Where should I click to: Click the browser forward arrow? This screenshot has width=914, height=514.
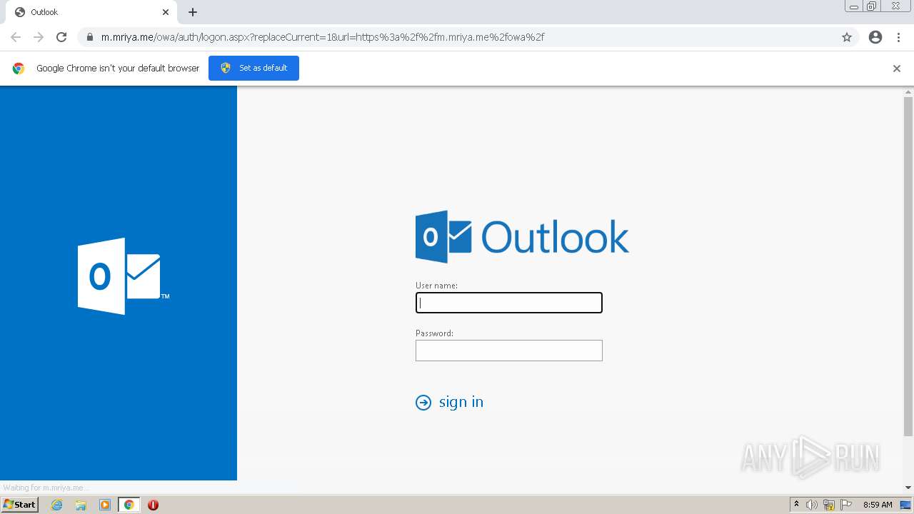[x=39, y=37]
